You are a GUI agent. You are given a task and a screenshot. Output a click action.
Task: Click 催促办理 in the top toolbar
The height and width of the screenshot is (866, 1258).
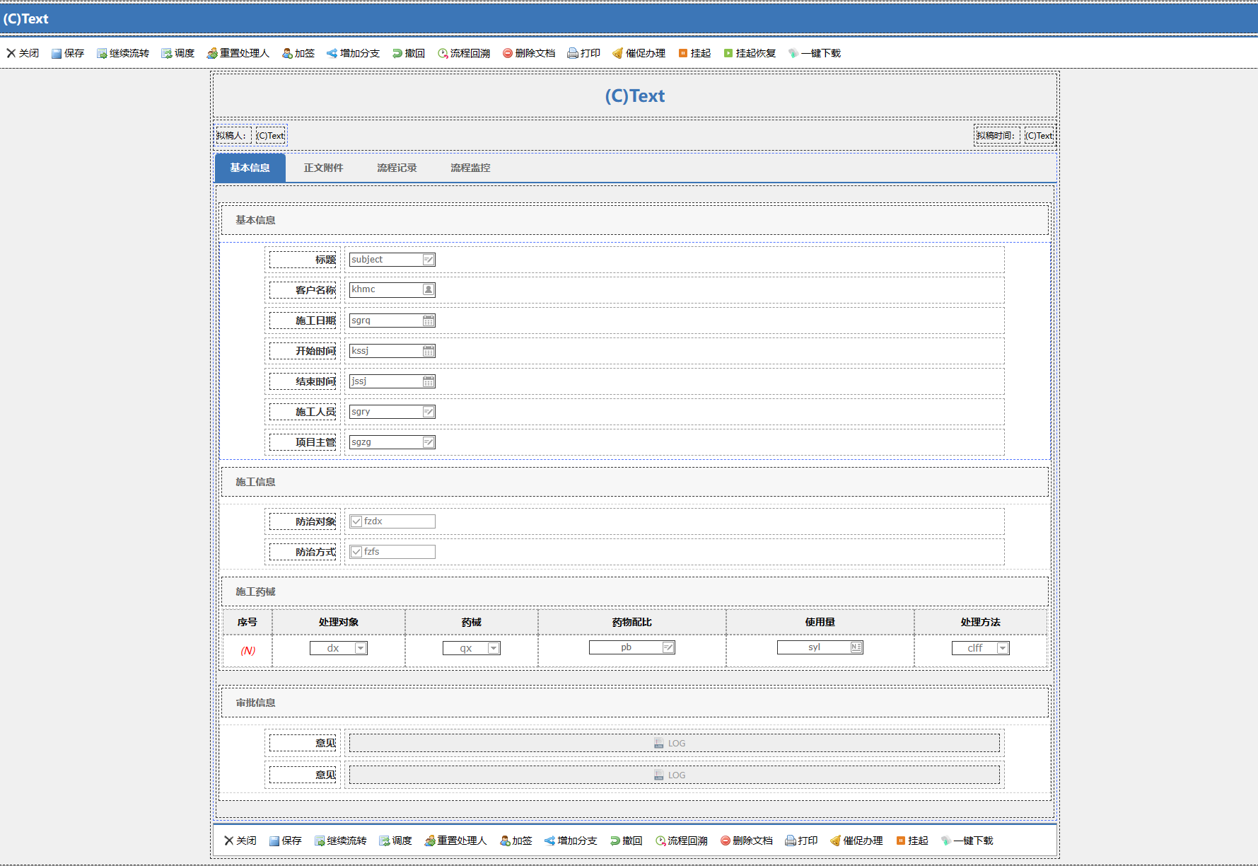coord(639,53)
